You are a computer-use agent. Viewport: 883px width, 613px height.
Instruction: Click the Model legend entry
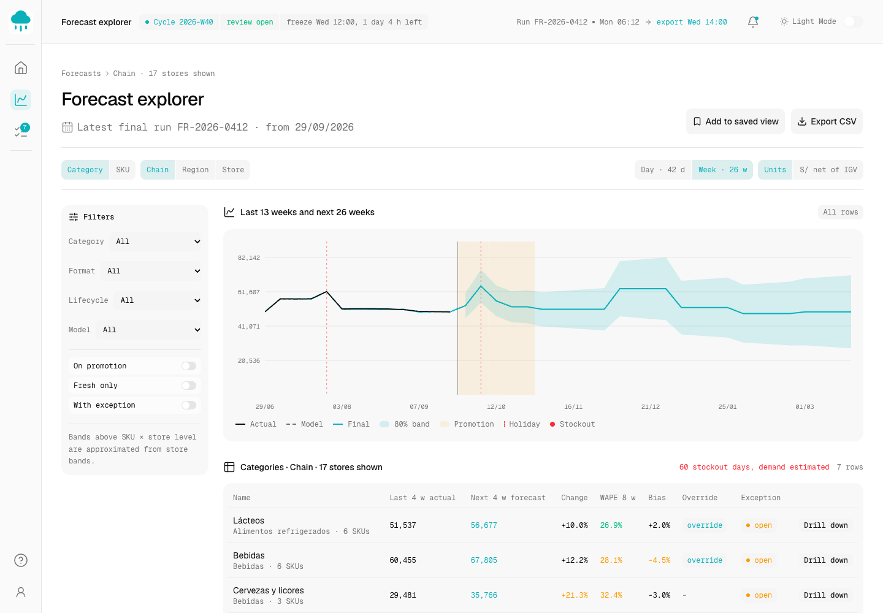[x=305, y=424]
